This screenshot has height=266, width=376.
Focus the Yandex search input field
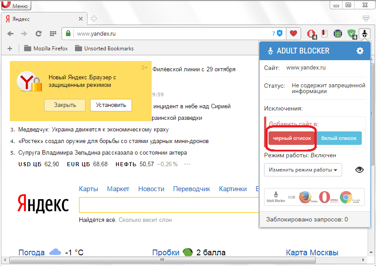tap(169, 205)
